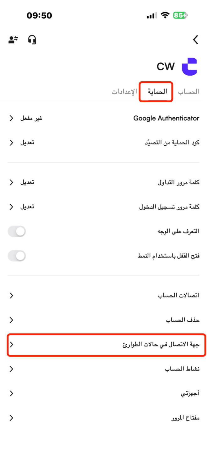The height and width of the screenshot is (450, 207).
Task: Expand اتصالات الحساب chevron
Action: (x=11, y=295)
